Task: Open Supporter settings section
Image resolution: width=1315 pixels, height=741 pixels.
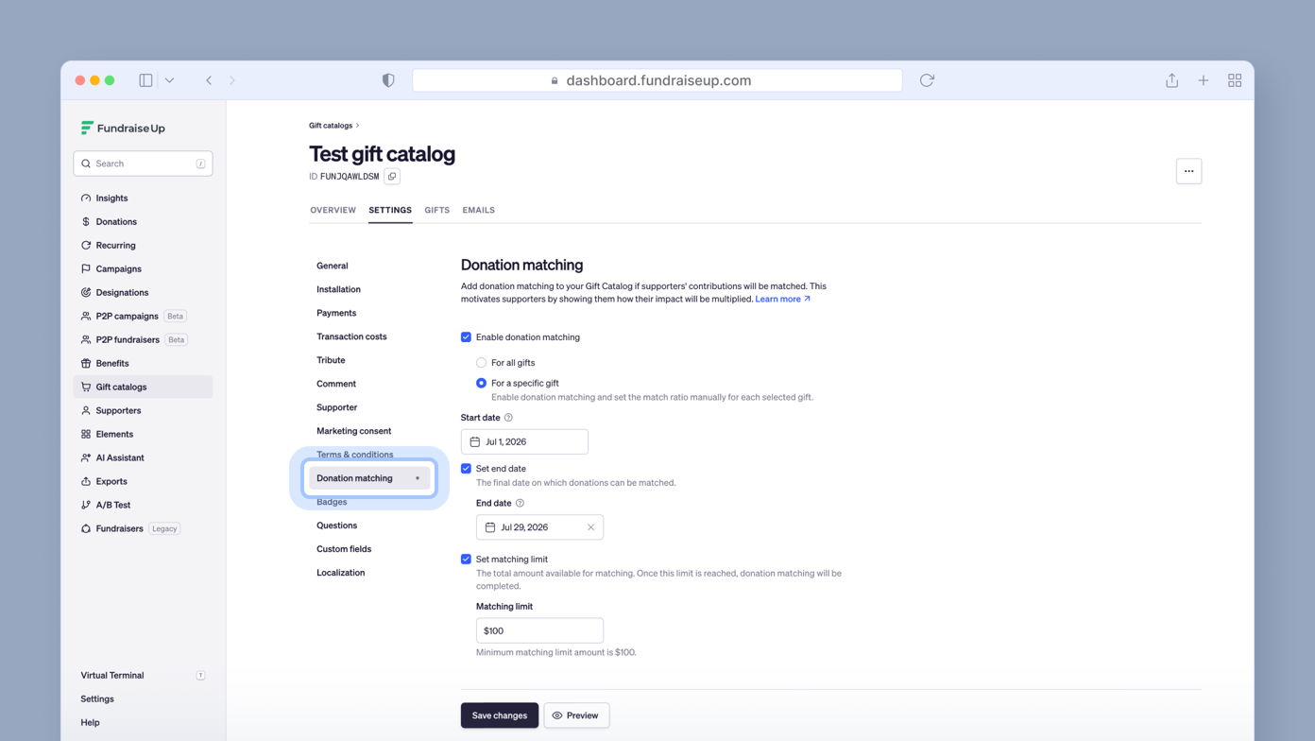Action: [336, 407]
